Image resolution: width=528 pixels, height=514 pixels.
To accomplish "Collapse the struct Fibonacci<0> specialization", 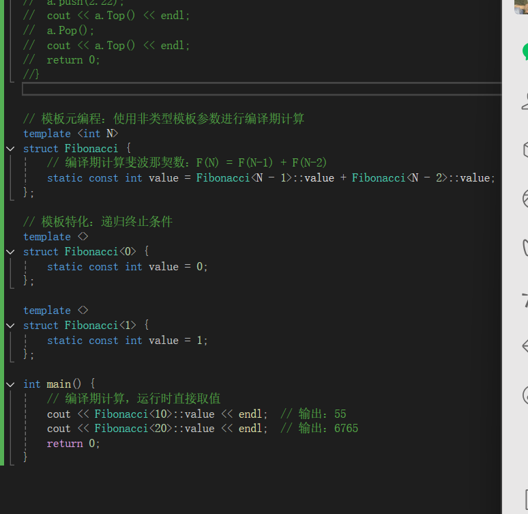I will tap(10, 252).
